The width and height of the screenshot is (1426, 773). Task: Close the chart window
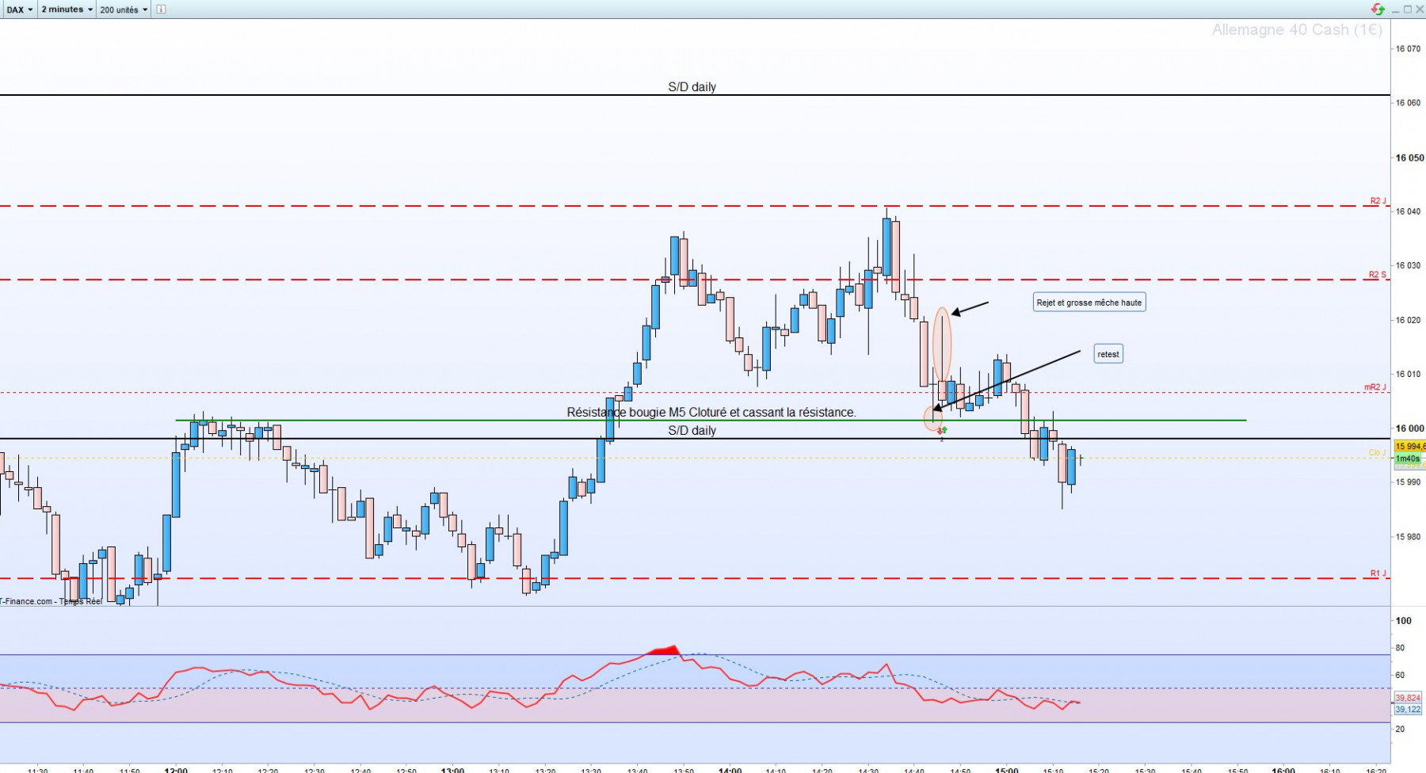[x=1420, y=9]
